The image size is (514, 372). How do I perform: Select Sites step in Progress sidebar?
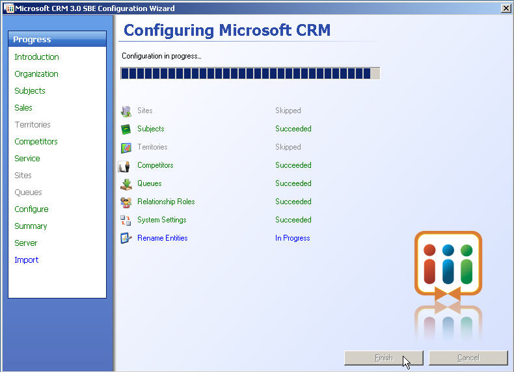pyautogui.click(x=23, y=176)
